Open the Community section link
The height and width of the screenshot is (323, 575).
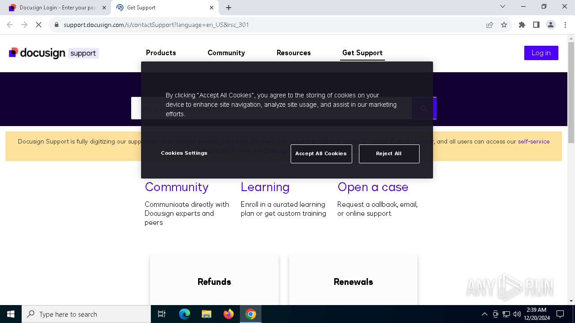tap(177, 187)
